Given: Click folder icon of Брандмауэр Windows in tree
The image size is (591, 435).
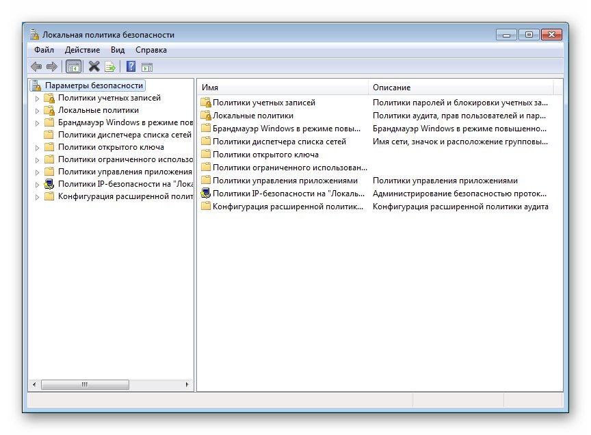Looking at the screenshot, I should 49,122.
